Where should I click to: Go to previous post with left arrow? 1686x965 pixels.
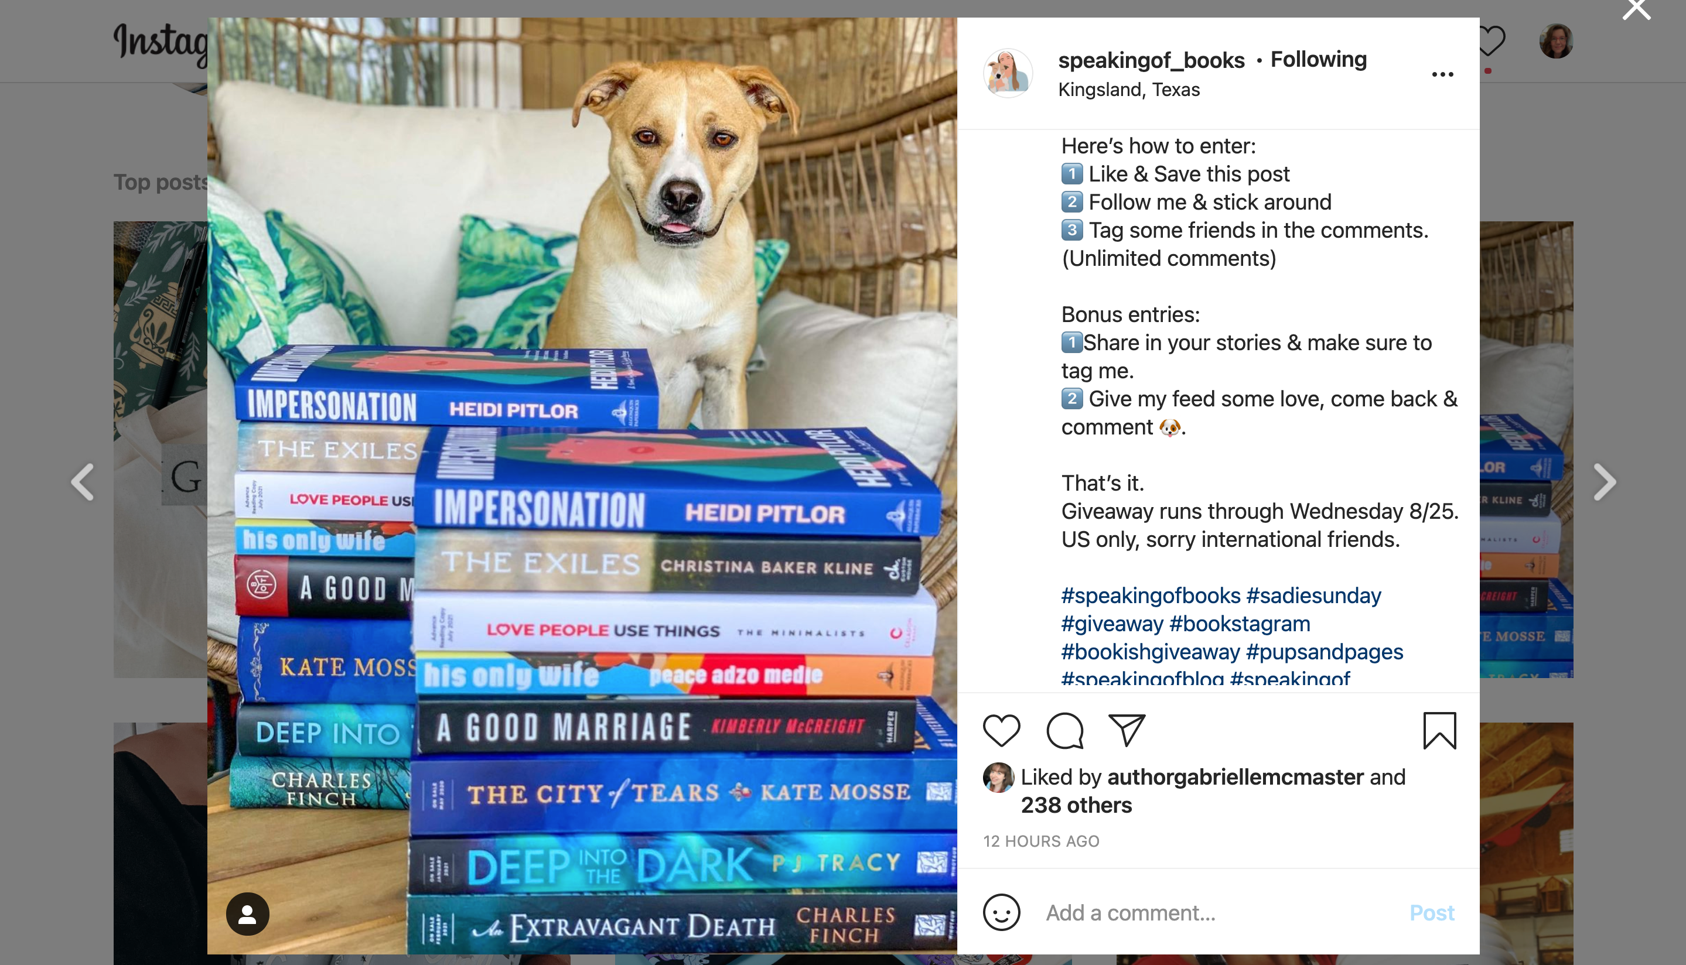(82, 482)
